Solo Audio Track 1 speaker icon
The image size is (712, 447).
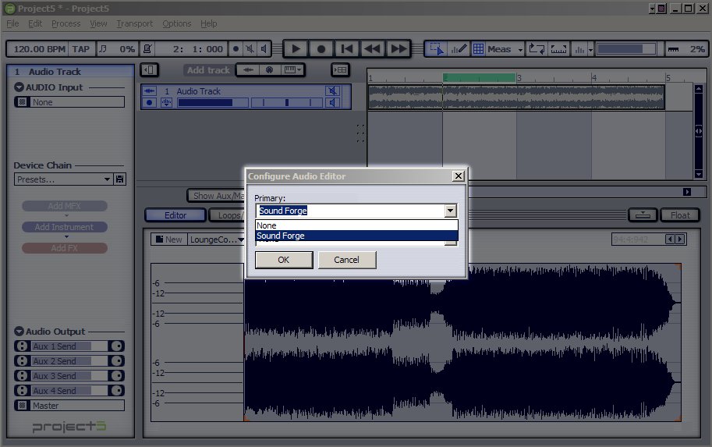click(332, 103)
